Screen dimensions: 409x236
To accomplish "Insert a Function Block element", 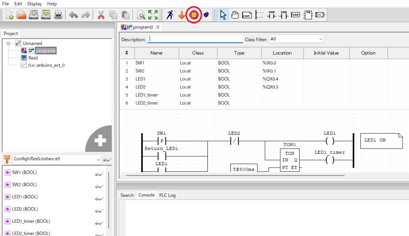I will pos(309,14).
